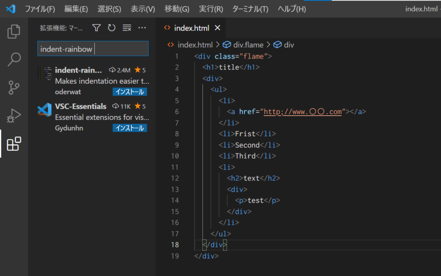The width and height of the screenshot is (441, 276).
Task: Click the indent-rainbow extension thumbnail icon
Action: tap(45, 73)
